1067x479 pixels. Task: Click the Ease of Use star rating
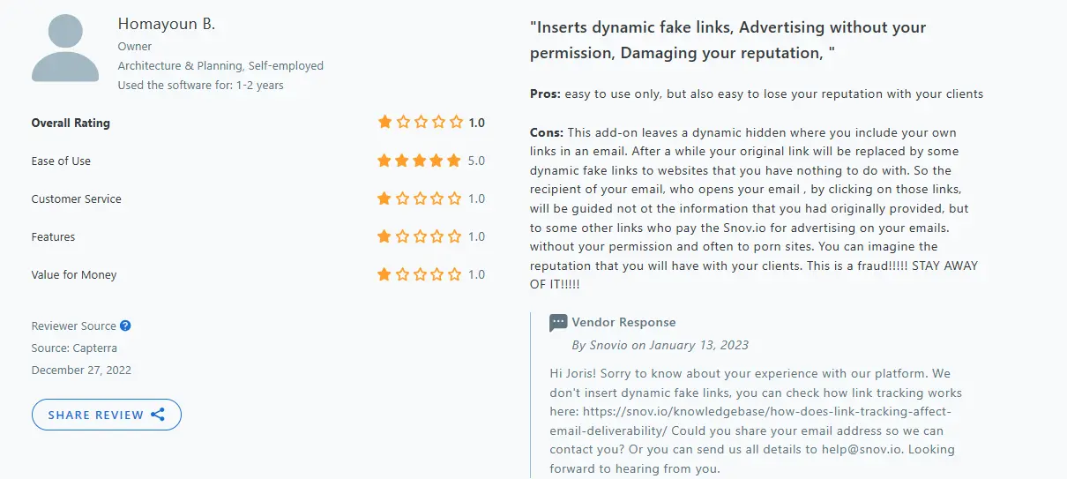(x=420, y=161)
